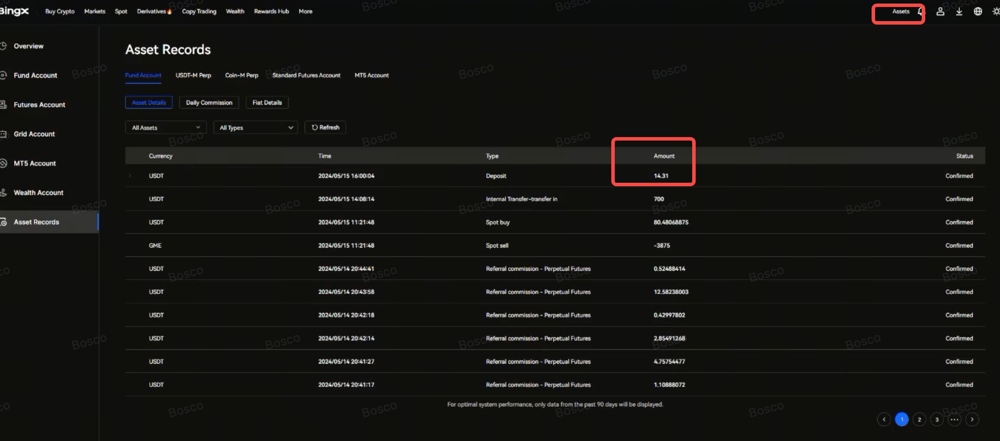Open Wealth Account in sidebar

38,193
